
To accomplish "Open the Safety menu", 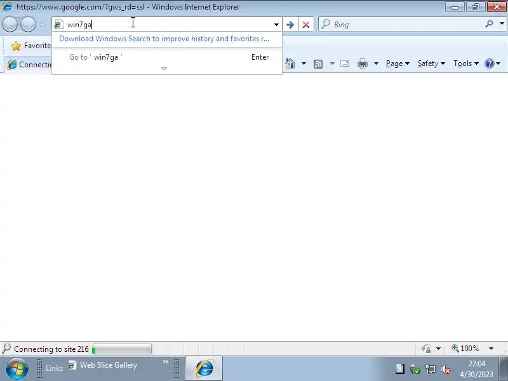I will click(431, 63).
